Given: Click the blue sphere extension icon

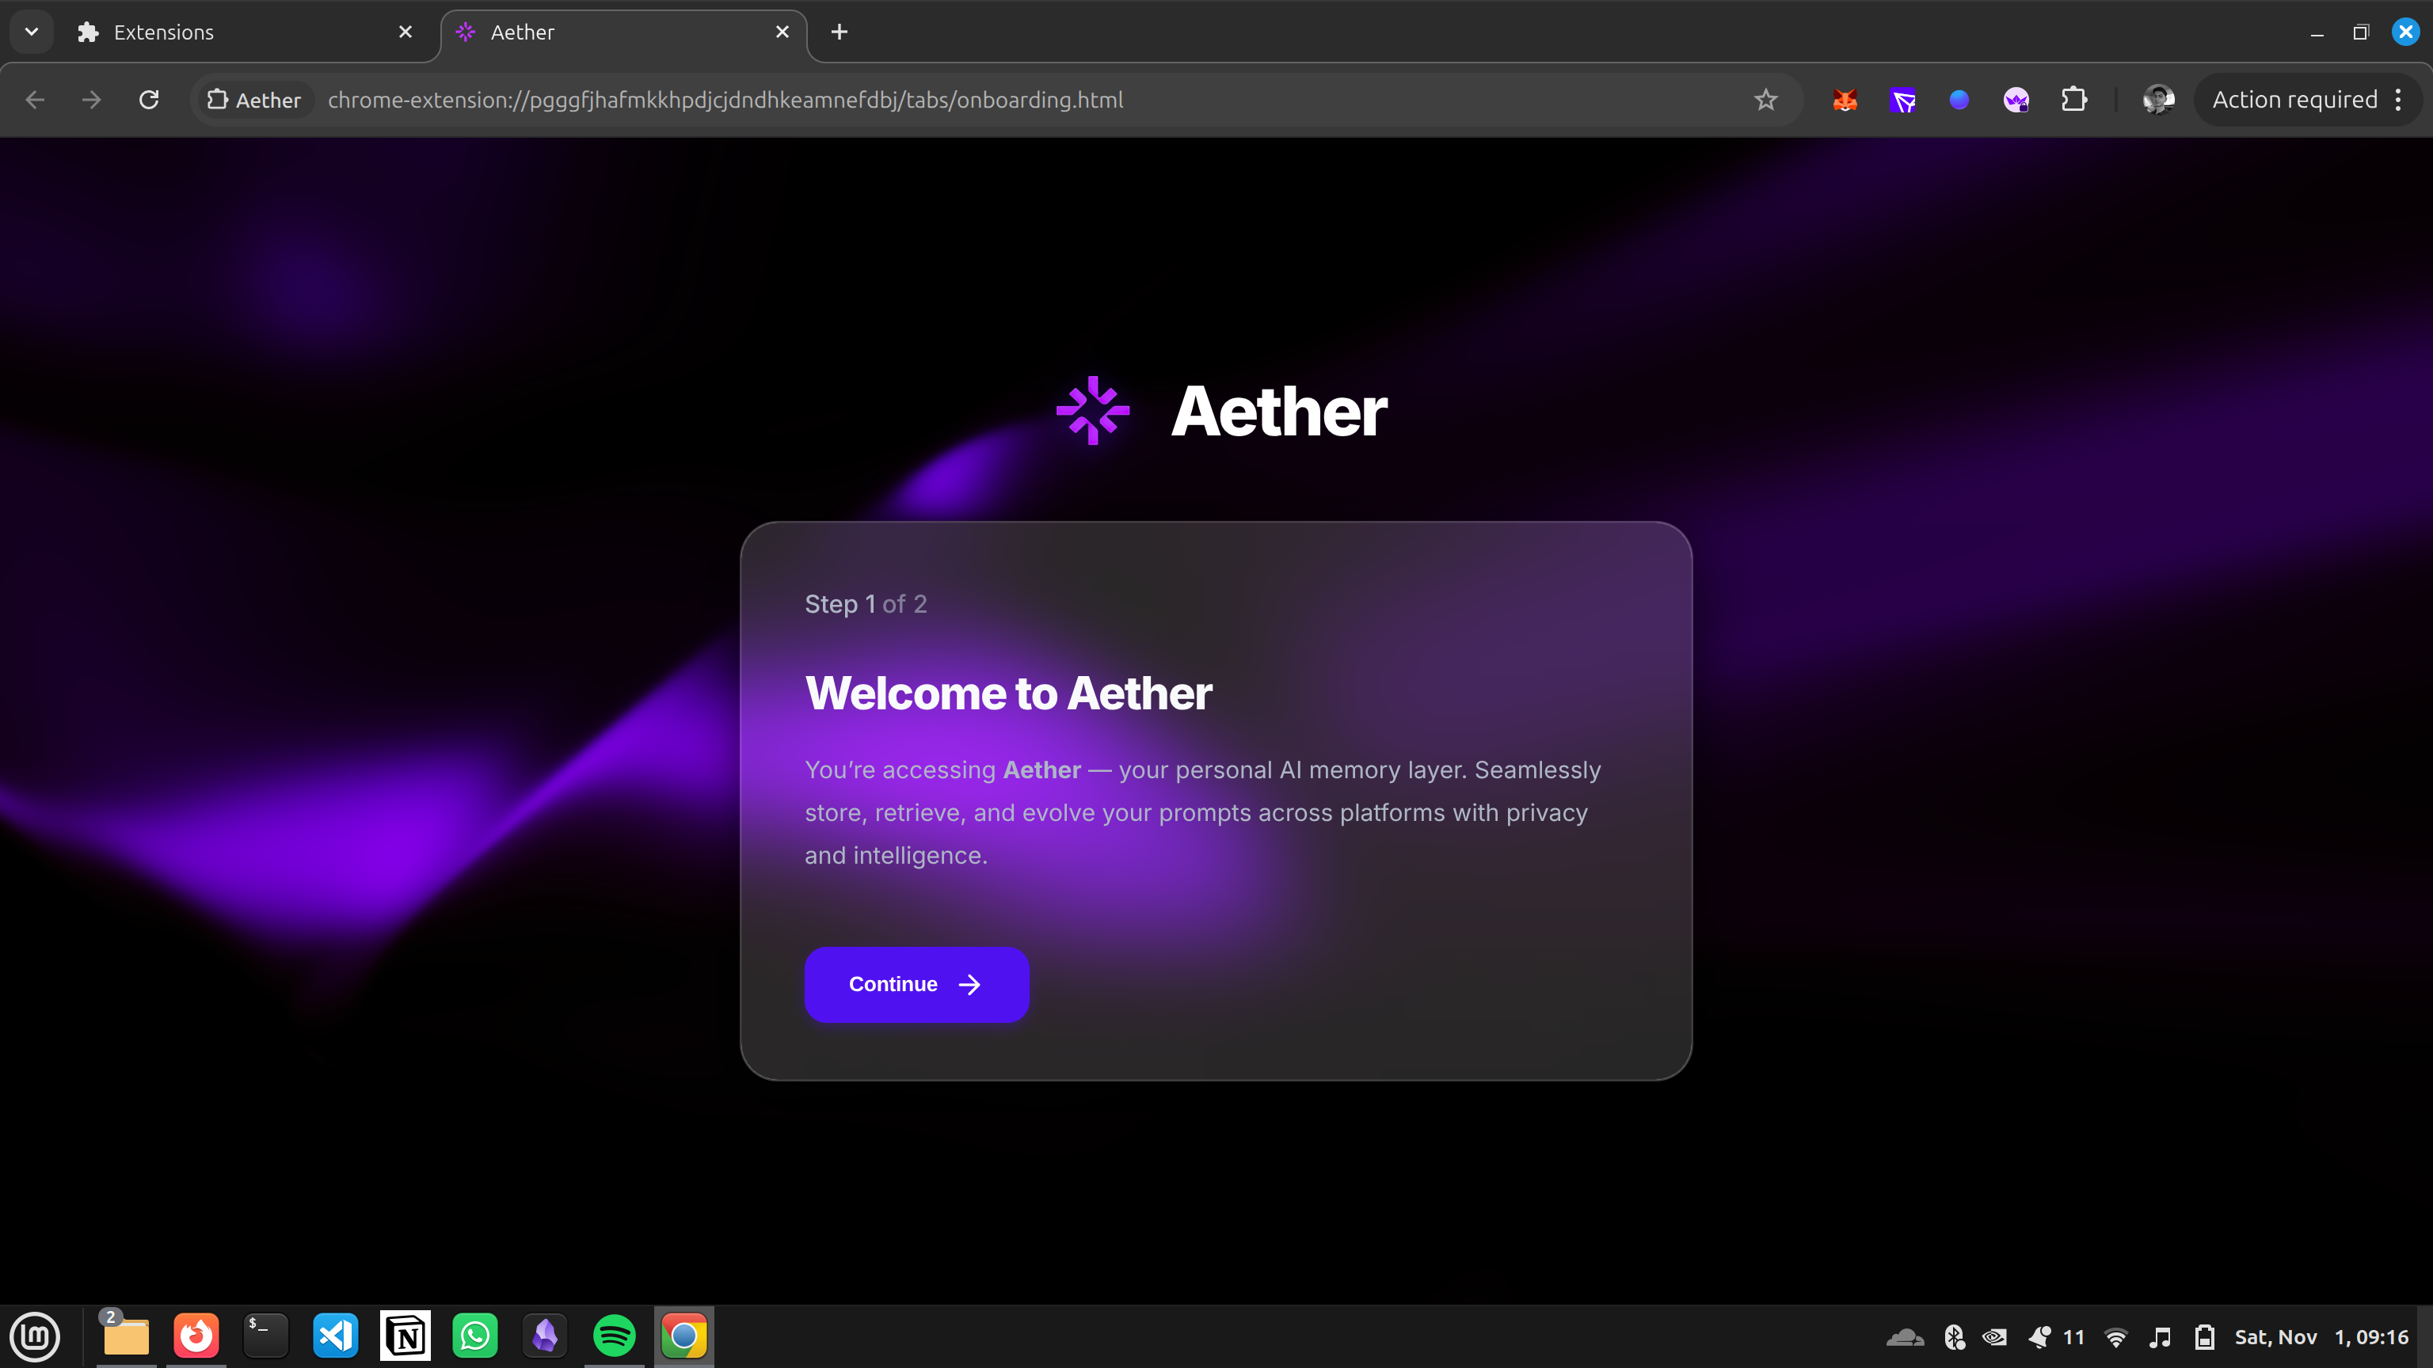Looking at the screenshot, I should [1959, 100].
